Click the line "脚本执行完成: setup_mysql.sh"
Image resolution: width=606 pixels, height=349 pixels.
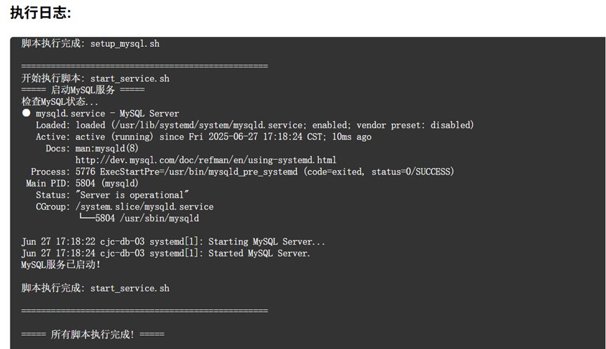tap(90, 43)
